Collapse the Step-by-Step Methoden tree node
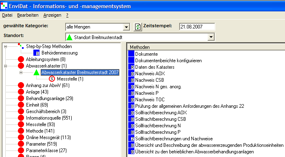285x157 pixels. 5,47
